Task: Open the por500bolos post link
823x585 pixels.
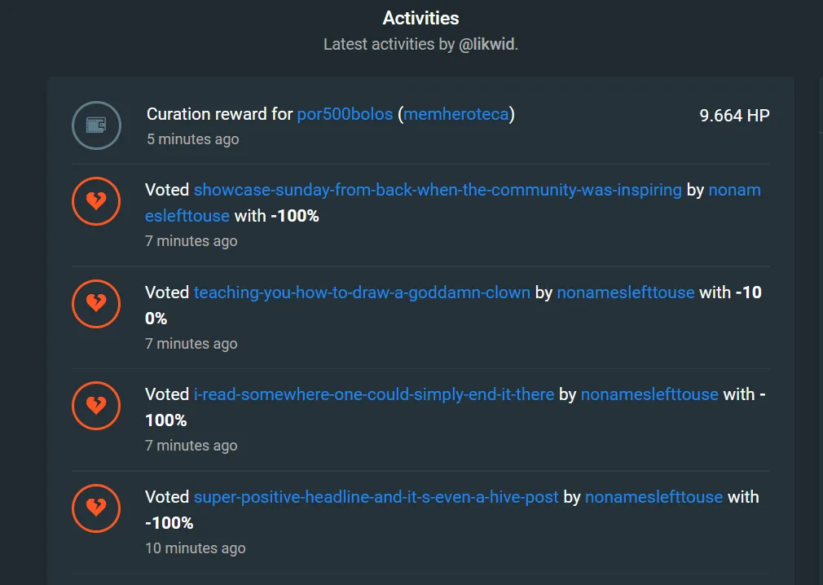Action: coord(345,114)
